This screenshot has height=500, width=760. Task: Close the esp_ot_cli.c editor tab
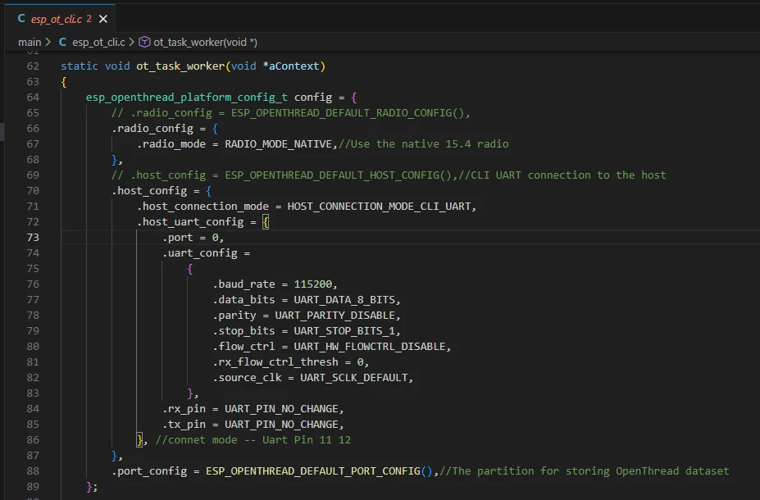click(102, 18)
